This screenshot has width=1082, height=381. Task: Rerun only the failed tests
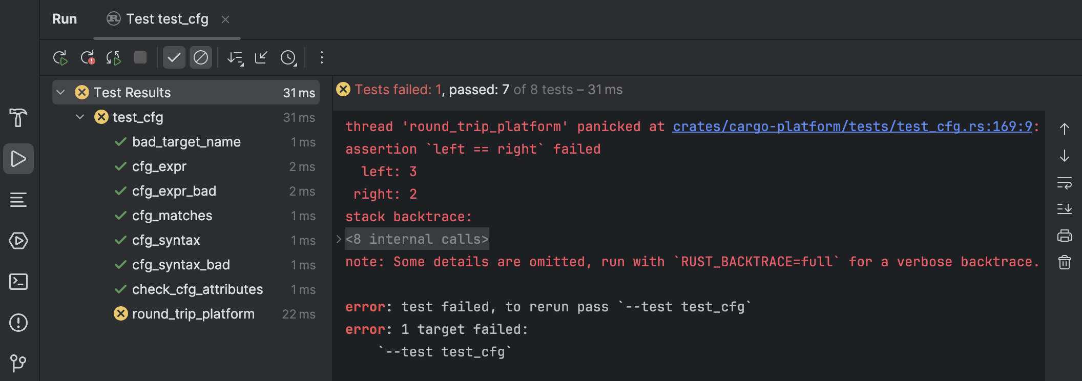[x=87, y=57]
